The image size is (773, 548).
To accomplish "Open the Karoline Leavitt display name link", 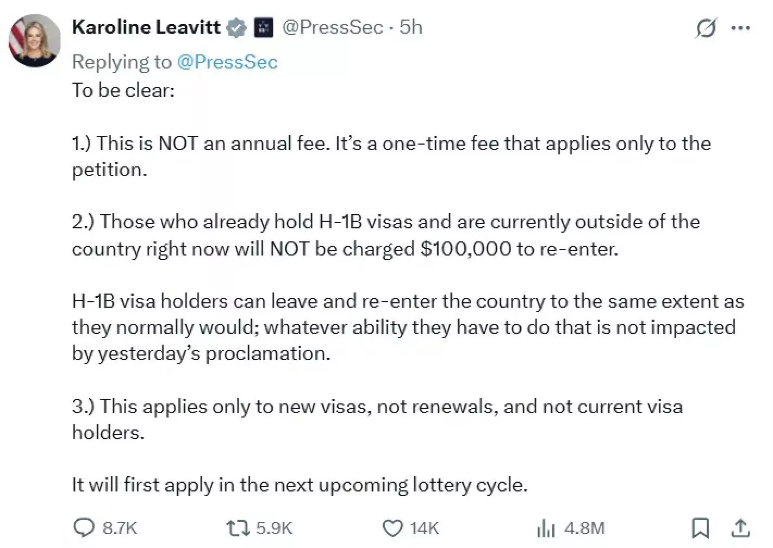I will (x=146, y=27).
